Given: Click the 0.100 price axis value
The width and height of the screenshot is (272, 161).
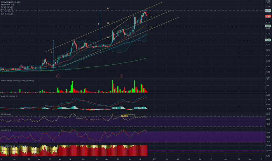Looking at the screenshot, I should 268,61.
